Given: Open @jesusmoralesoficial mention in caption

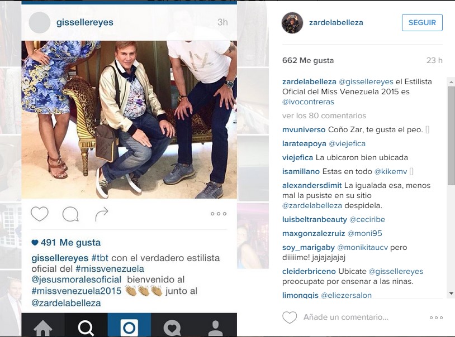Looking at the screenshot, I should coord(77,280).
